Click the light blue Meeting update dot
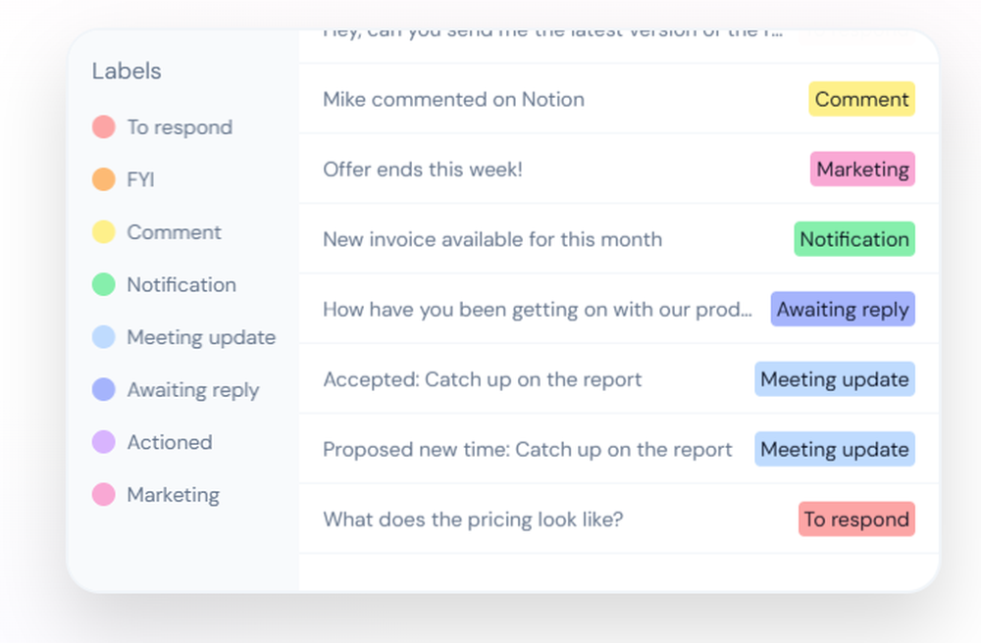This screenshot has height=643, width=981. click(104, 337)
